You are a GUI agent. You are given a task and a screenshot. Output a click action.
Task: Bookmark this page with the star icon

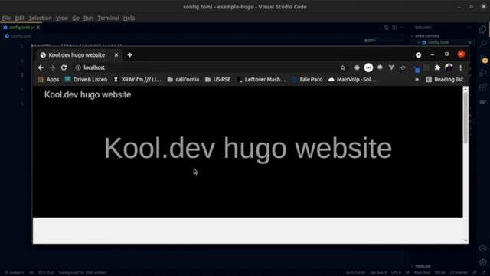coord(342,67)
